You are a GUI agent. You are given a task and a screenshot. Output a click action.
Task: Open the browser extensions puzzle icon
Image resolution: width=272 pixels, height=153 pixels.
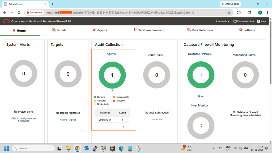point(239,12)
